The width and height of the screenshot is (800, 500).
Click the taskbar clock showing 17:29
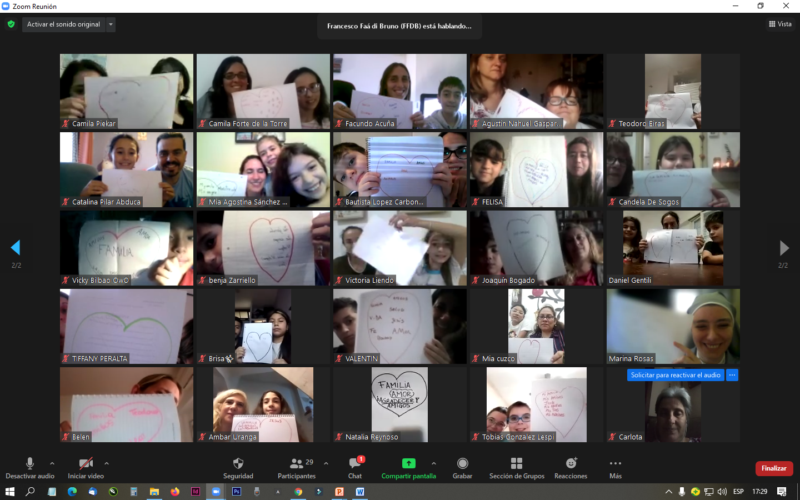click(759, 492)
